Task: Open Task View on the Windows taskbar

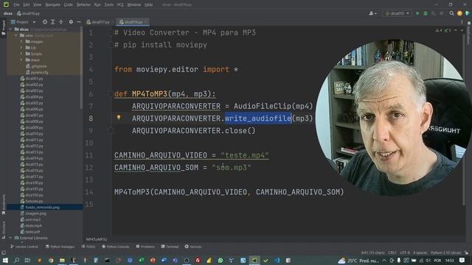Action: click(27, 260)
